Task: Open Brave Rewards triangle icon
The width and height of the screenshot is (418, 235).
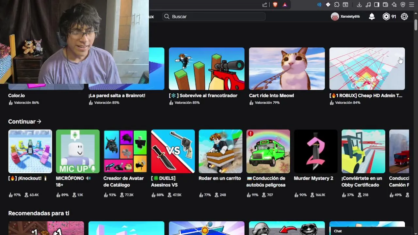Action: point(285,5)
